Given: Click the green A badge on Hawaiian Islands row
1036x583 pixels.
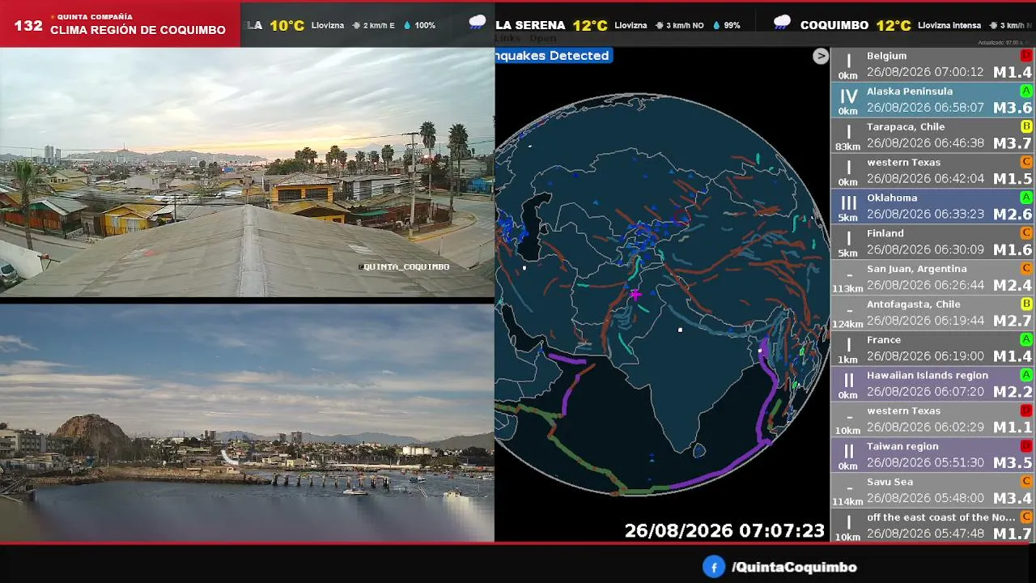Looking at the screenshot, I should (1026, 375).
